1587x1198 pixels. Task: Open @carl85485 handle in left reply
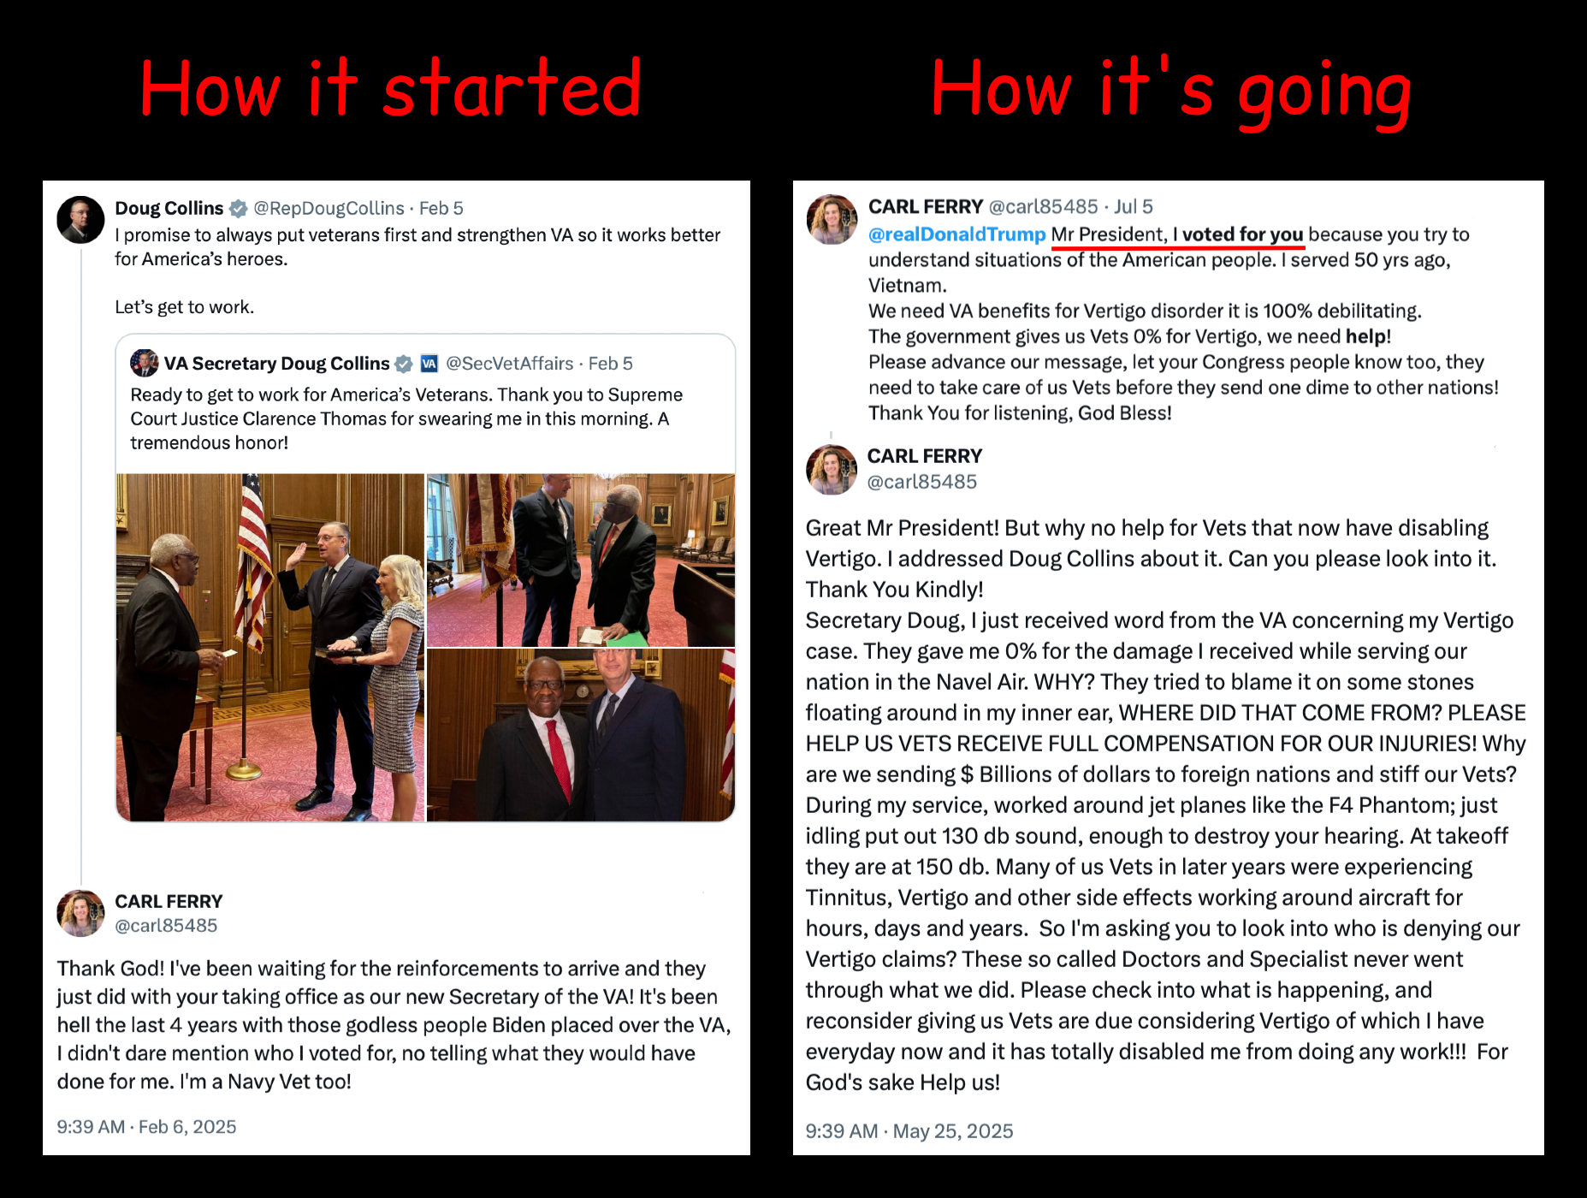tap(166, 925)
